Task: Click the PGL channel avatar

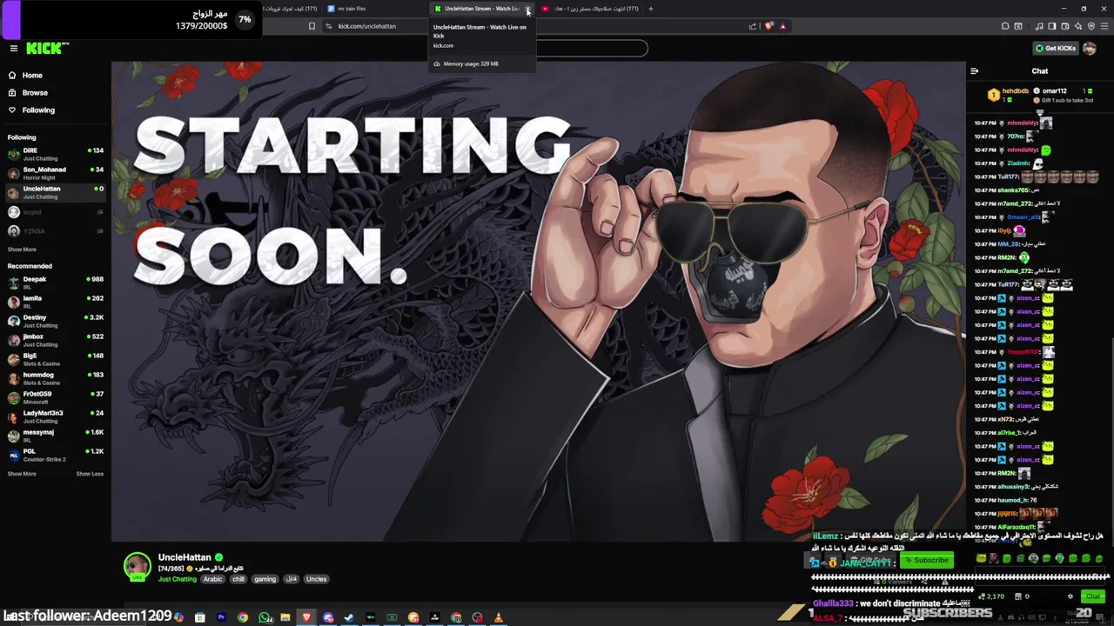Action: click(14, 455)
